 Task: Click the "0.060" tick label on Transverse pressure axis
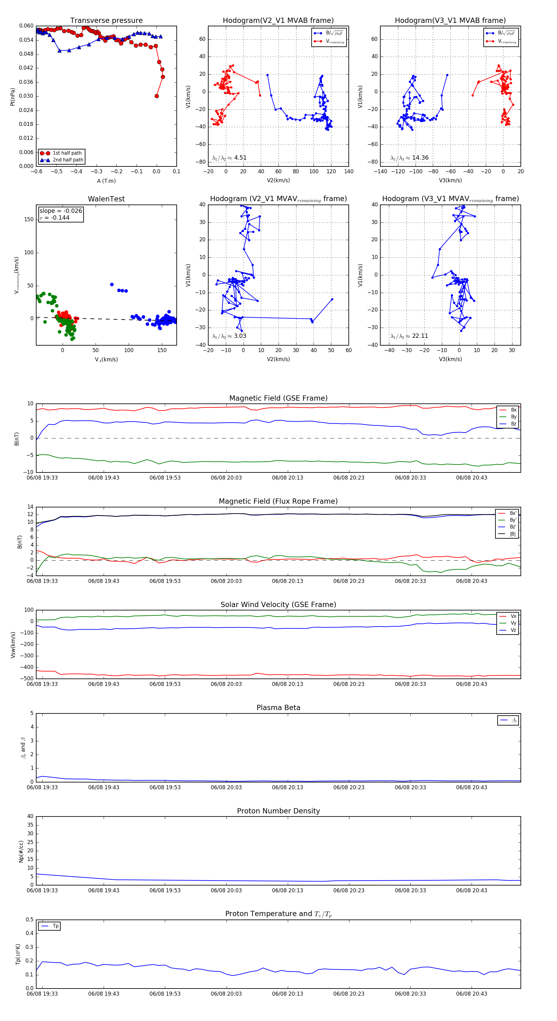26,26
